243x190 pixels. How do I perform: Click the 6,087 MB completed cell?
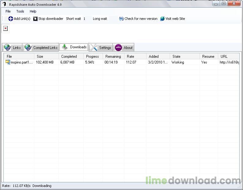click(67, 62)
